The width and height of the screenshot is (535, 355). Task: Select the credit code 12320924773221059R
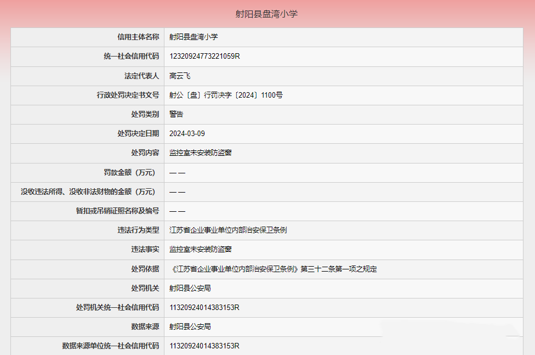coord(204,57)
